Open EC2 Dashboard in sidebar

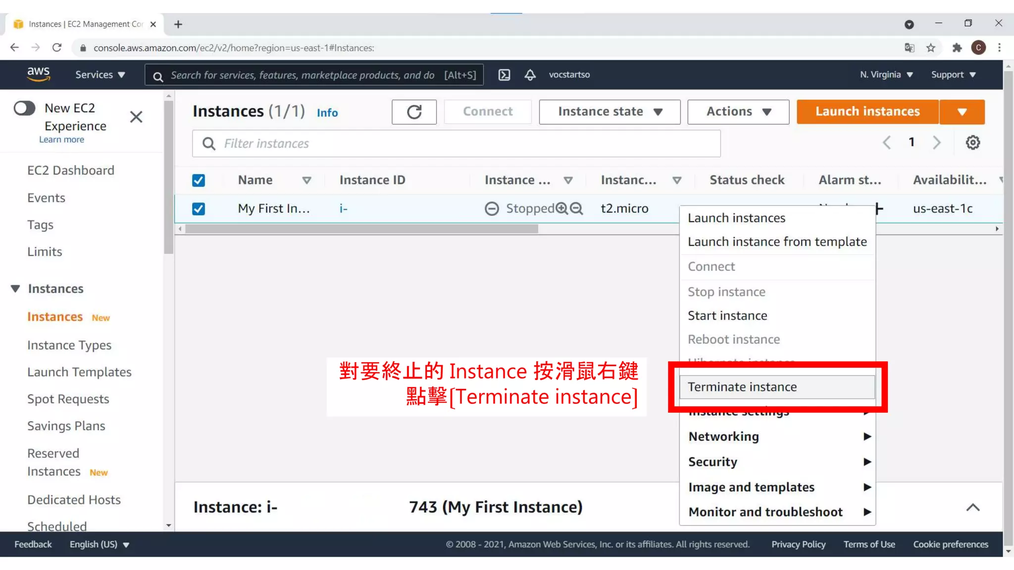tap(71, 171)
